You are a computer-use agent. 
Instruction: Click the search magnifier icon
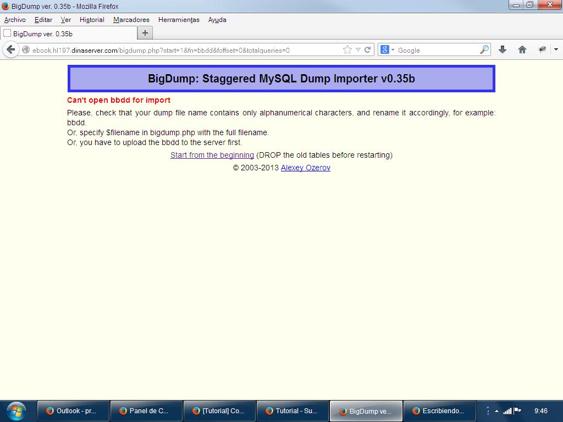484,49
